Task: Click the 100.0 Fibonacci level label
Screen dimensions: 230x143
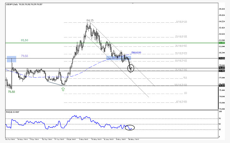Action: click(180, 85)
